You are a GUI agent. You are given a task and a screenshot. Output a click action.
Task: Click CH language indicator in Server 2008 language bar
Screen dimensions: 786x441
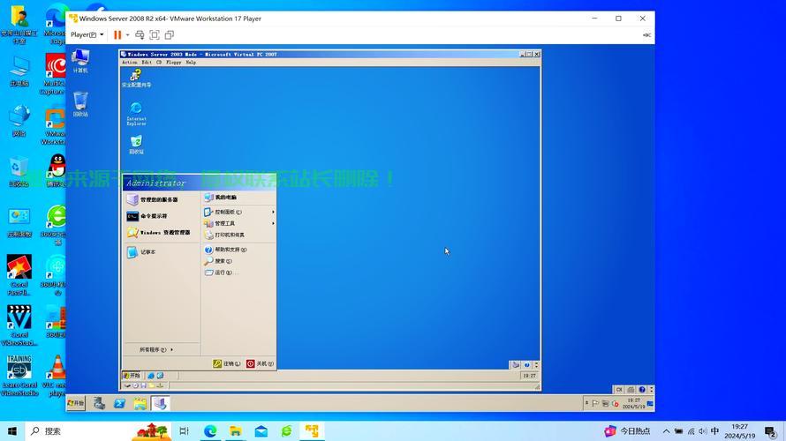tap(619, 390)
